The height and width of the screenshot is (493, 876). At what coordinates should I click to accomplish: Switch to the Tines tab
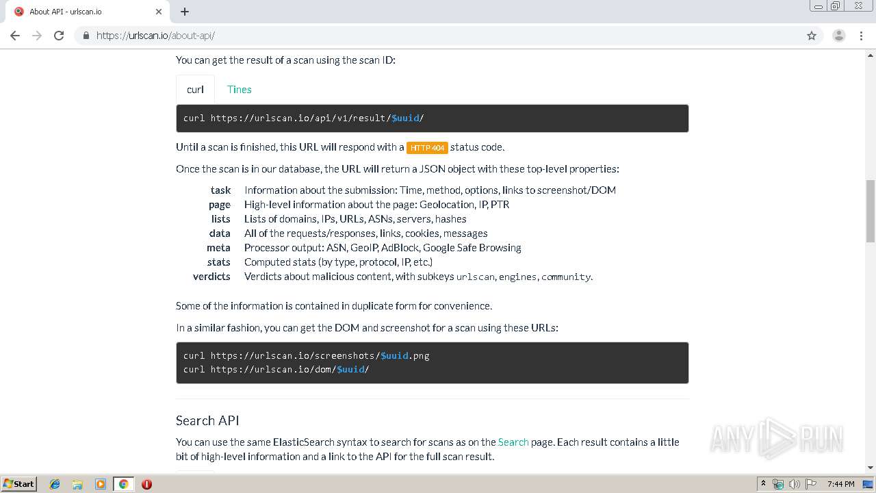239,90
